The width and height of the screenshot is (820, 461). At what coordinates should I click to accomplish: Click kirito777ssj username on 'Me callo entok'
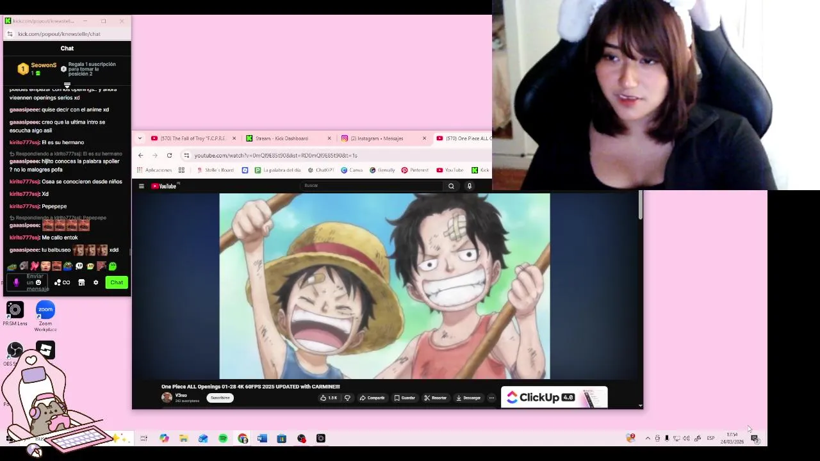pyautogui.click(x=24, y=238)
